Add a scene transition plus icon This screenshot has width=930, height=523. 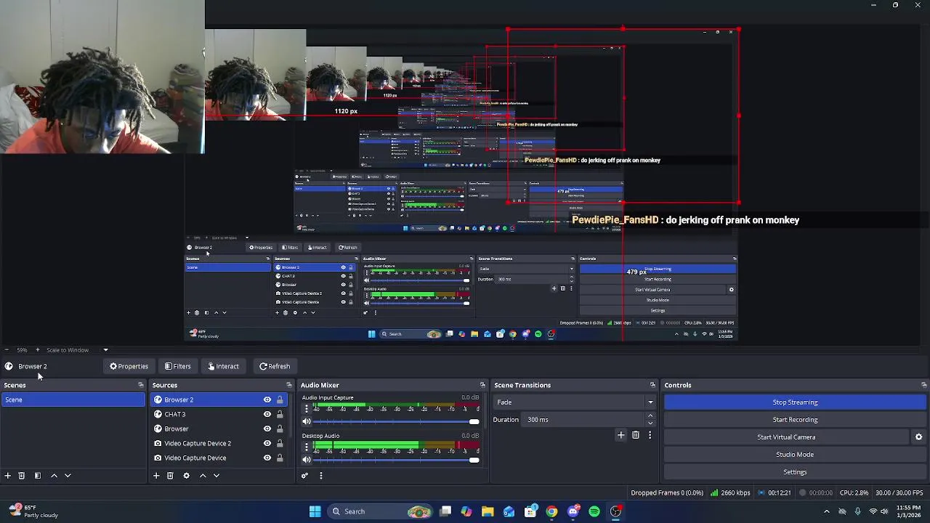620,435
